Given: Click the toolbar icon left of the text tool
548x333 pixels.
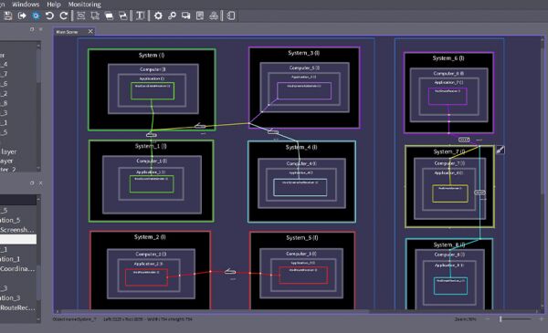Looking at the screenshot, I should (x=122, y=16).
